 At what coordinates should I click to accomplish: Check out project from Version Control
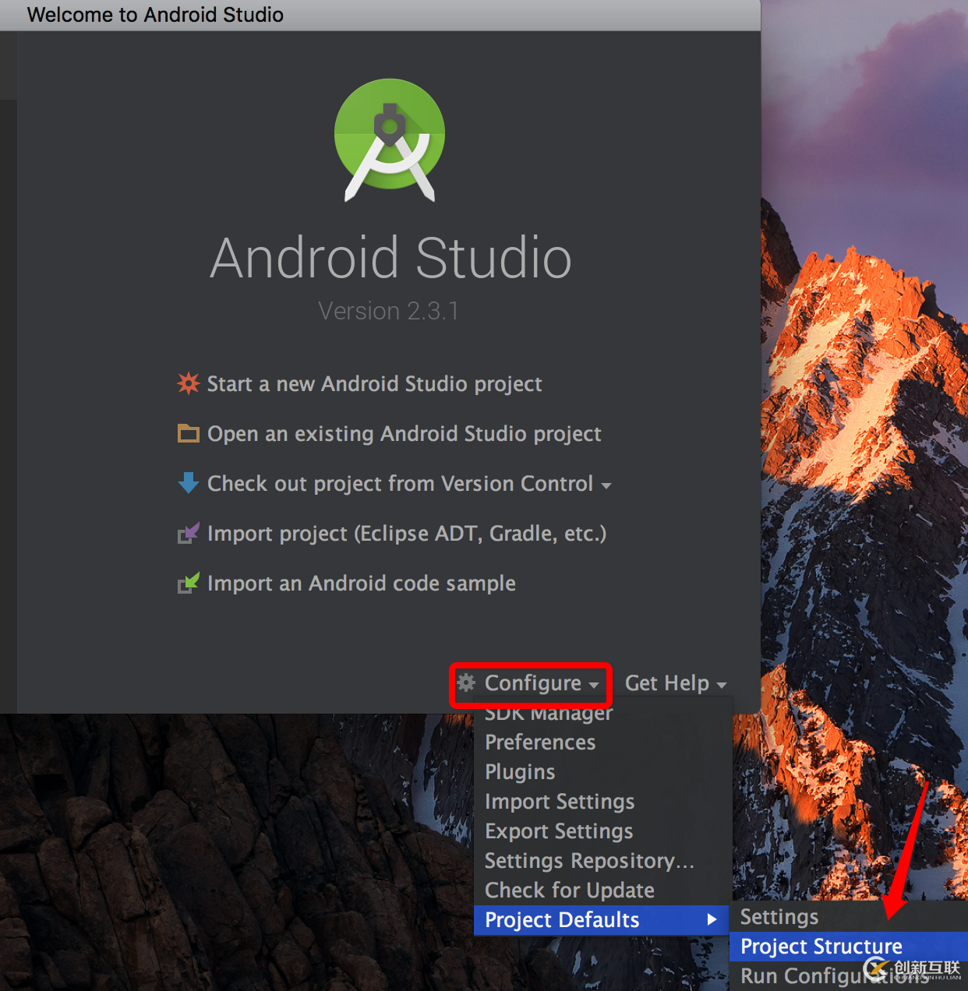click(400, 484)
